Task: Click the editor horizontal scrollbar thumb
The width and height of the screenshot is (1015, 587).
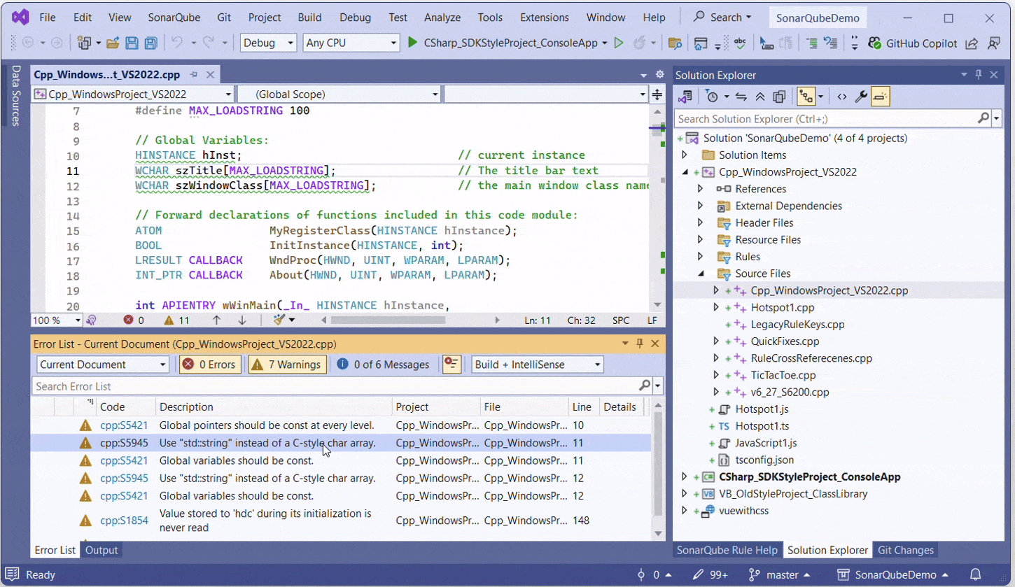Action: [x=388, y=320]
